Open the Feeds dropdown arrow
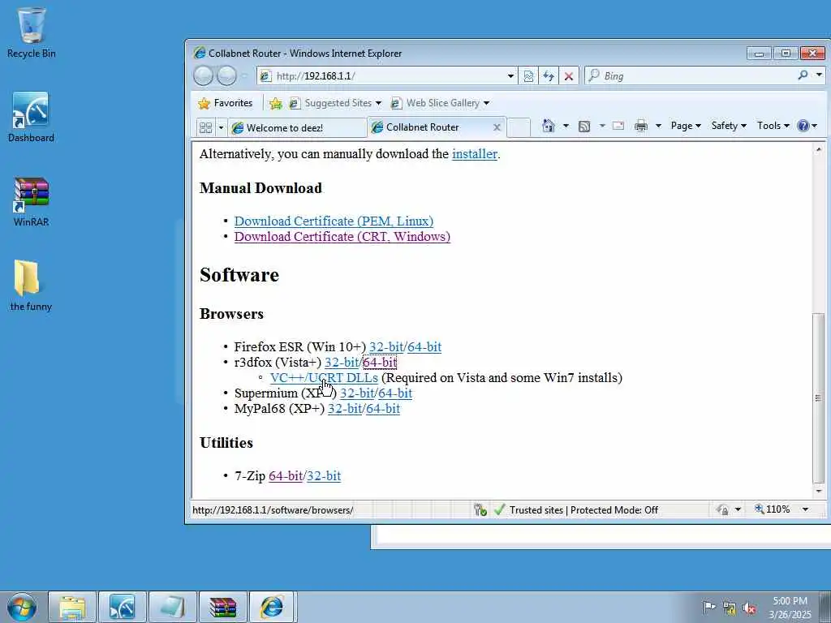This screenshot has height=623, width=831. coord(602,126)
